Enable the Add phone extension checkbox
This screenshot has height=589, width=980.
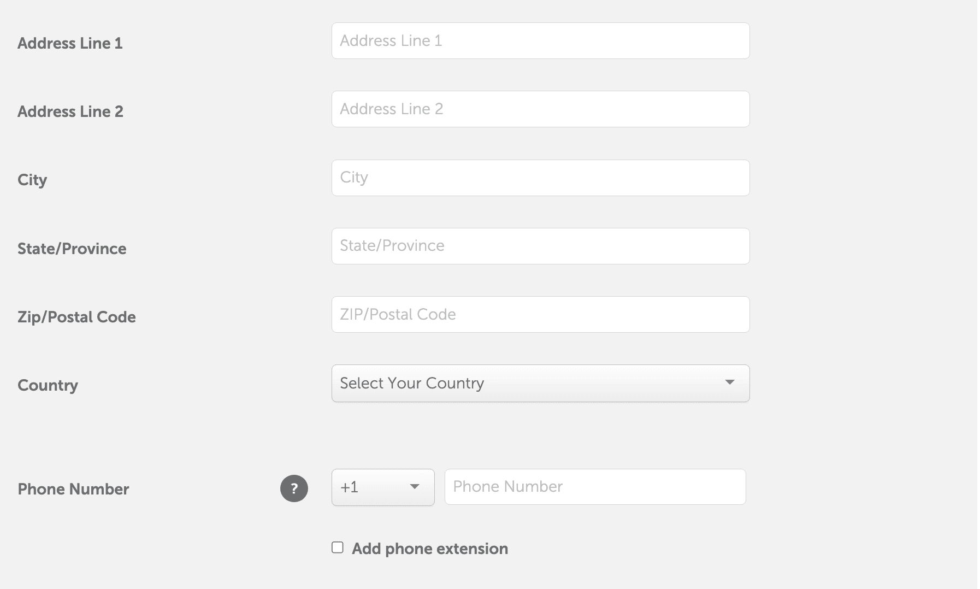[x=338, y=547]
